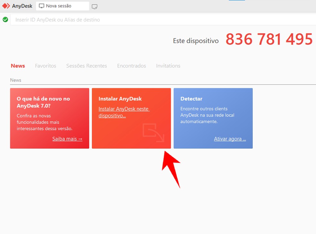
Task: Click the Ativar agora link on Detectar card
Action: 230,139
